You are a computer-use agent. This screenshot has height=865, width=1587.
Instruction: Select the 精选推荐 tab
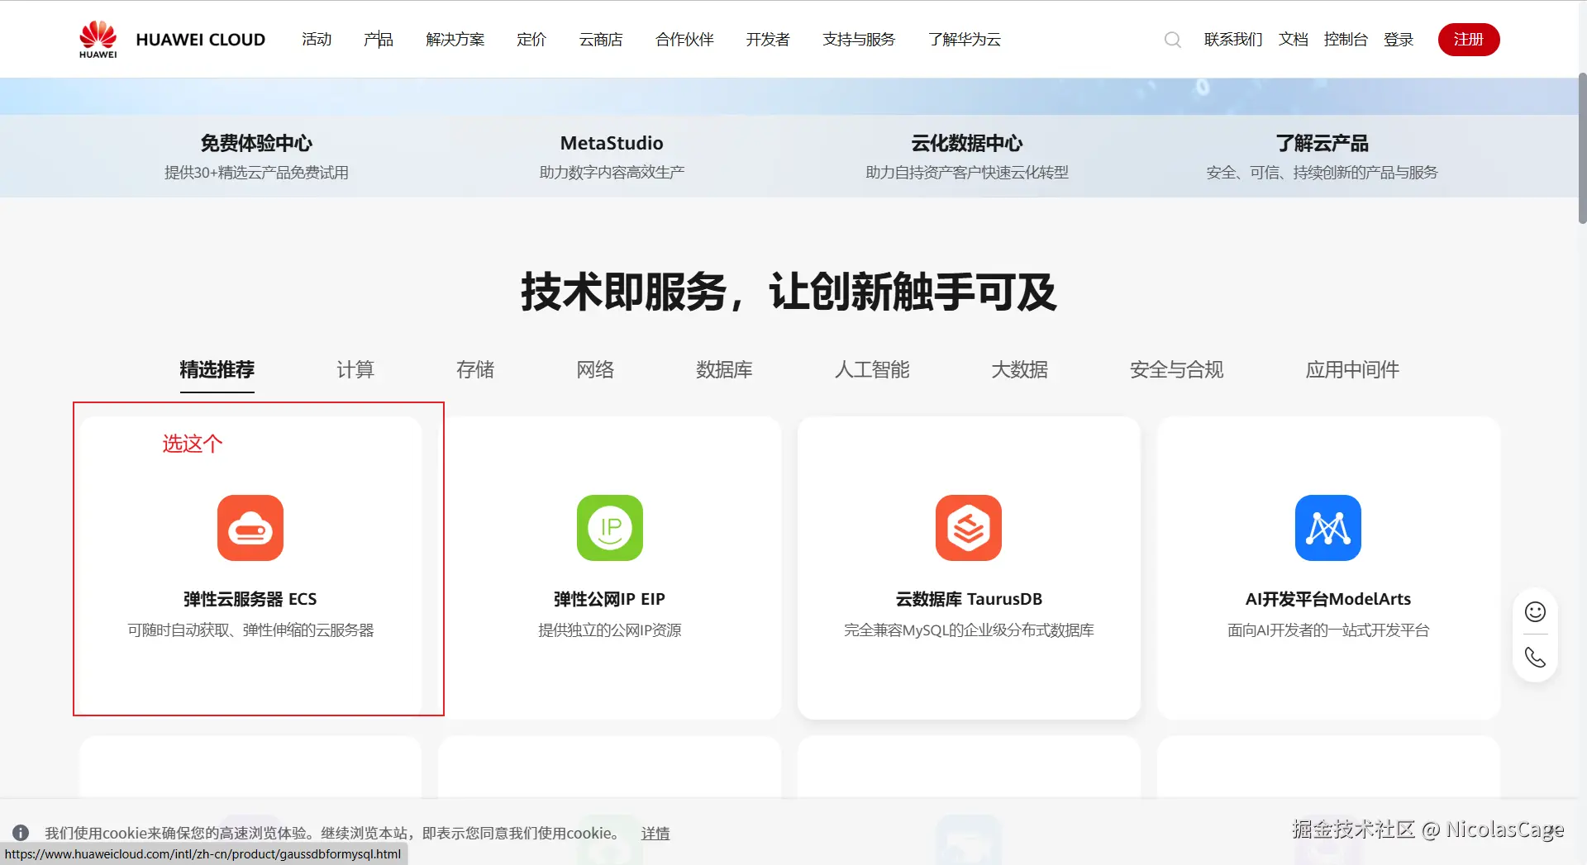217,369
